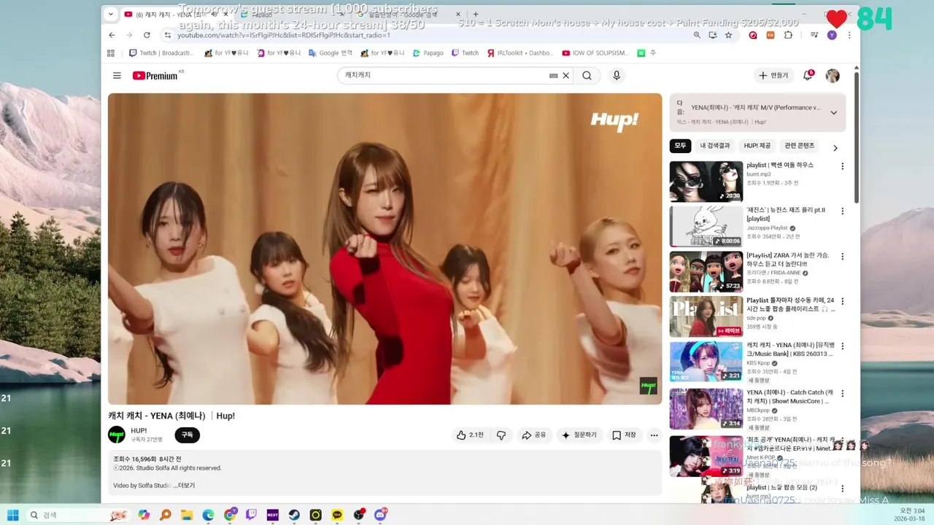This screenshot has height=525, width=934.
Task: Open the 'playlist | 빡센 여돌 하우스' thumbnail
Action: pyautogui.click(x=706, y=182)
